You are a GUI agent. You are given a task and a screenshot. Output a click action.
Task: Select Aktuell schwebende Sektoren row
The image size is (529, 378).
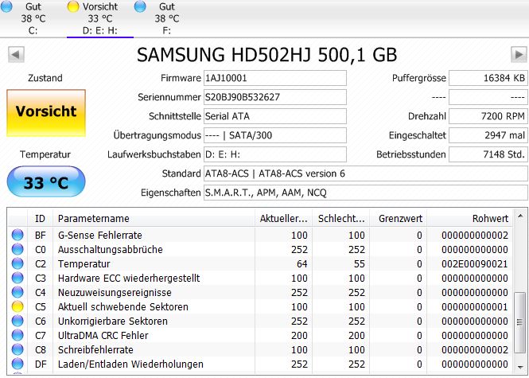(260, 307)
